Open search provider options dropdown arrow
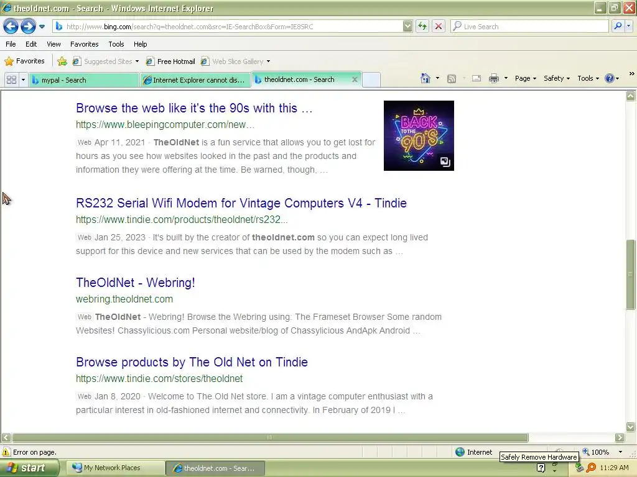The width and height of the screenshot is (637, 477). tap(628, 27)
